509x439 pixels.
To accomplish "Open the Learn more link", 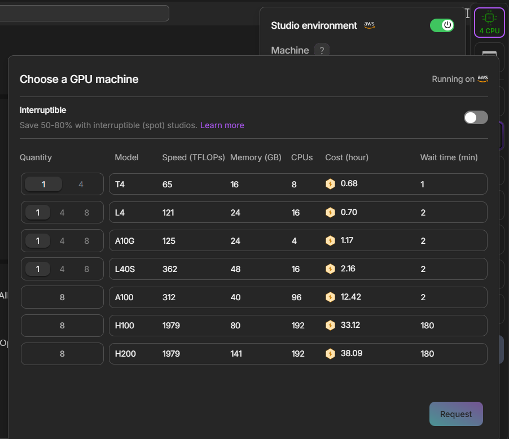I will pyautogui.click(x=222, y=125).
